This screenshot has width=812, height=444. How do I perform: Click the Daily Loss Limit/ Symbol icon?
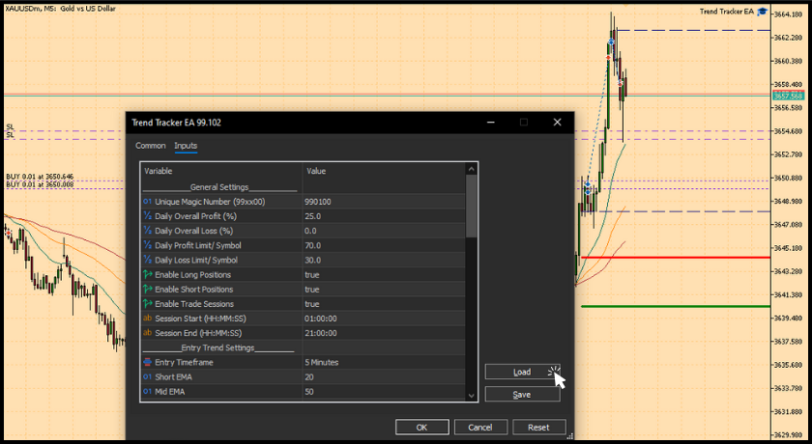coord(148,260)
